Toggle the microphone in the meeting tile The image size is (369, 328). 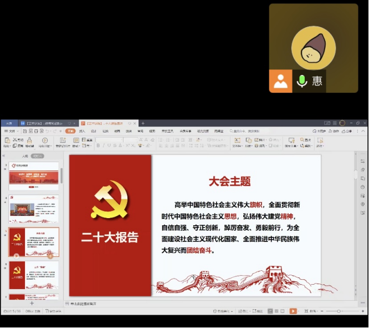pos(302,82)
